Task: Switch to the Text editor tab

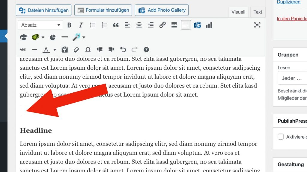Action: coord(258,12)
